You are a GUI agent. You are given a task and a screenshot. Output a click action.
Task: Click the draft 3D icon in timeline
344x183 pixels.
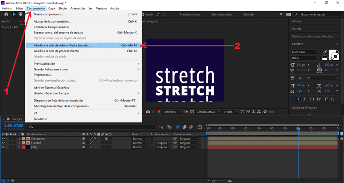click(169, 127)
